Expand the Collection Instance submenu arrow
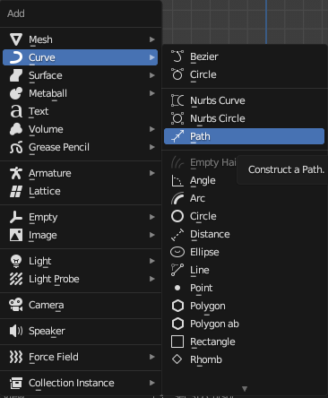328x398 pixels. pos(152,383)
